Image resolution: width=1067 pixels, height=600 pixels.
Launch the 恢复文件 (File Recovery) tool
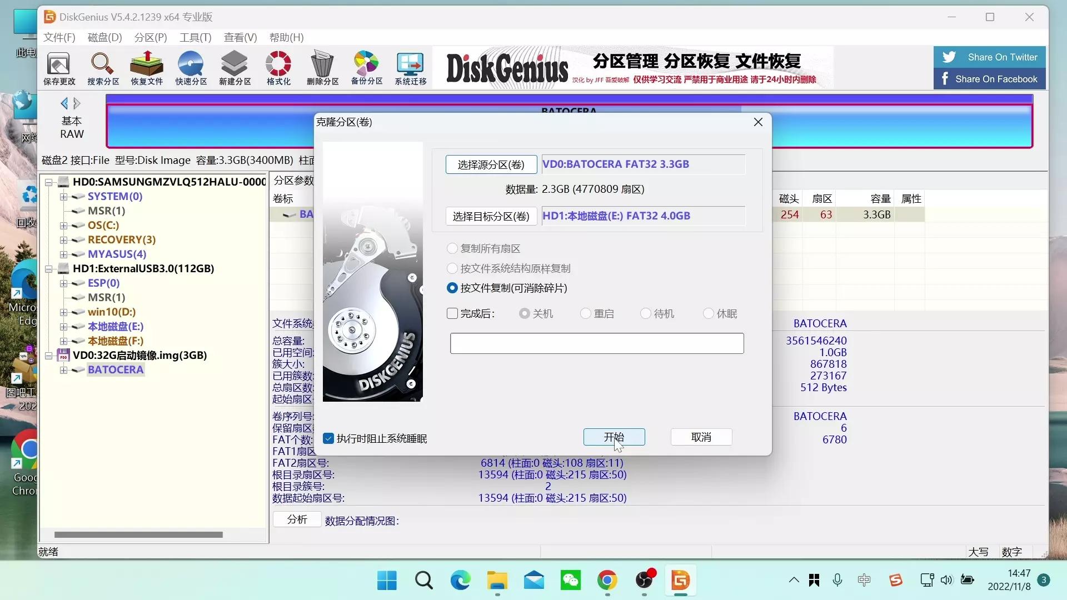click(x=146, y=67)
